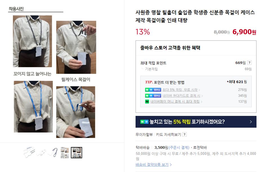The width and height of the screenshot is (261, 172).
Task: Click the N+ 멤버십 badge for 5% 적립
Action: [153, 90]
